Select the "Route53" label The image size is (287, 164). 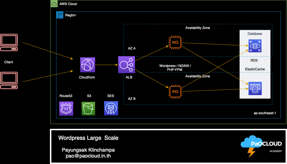tap(66, 96)
